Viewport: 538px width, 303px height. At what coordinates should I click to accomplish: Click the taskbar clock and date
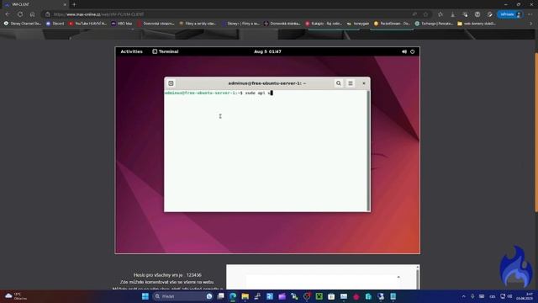(x=525, y=296)
